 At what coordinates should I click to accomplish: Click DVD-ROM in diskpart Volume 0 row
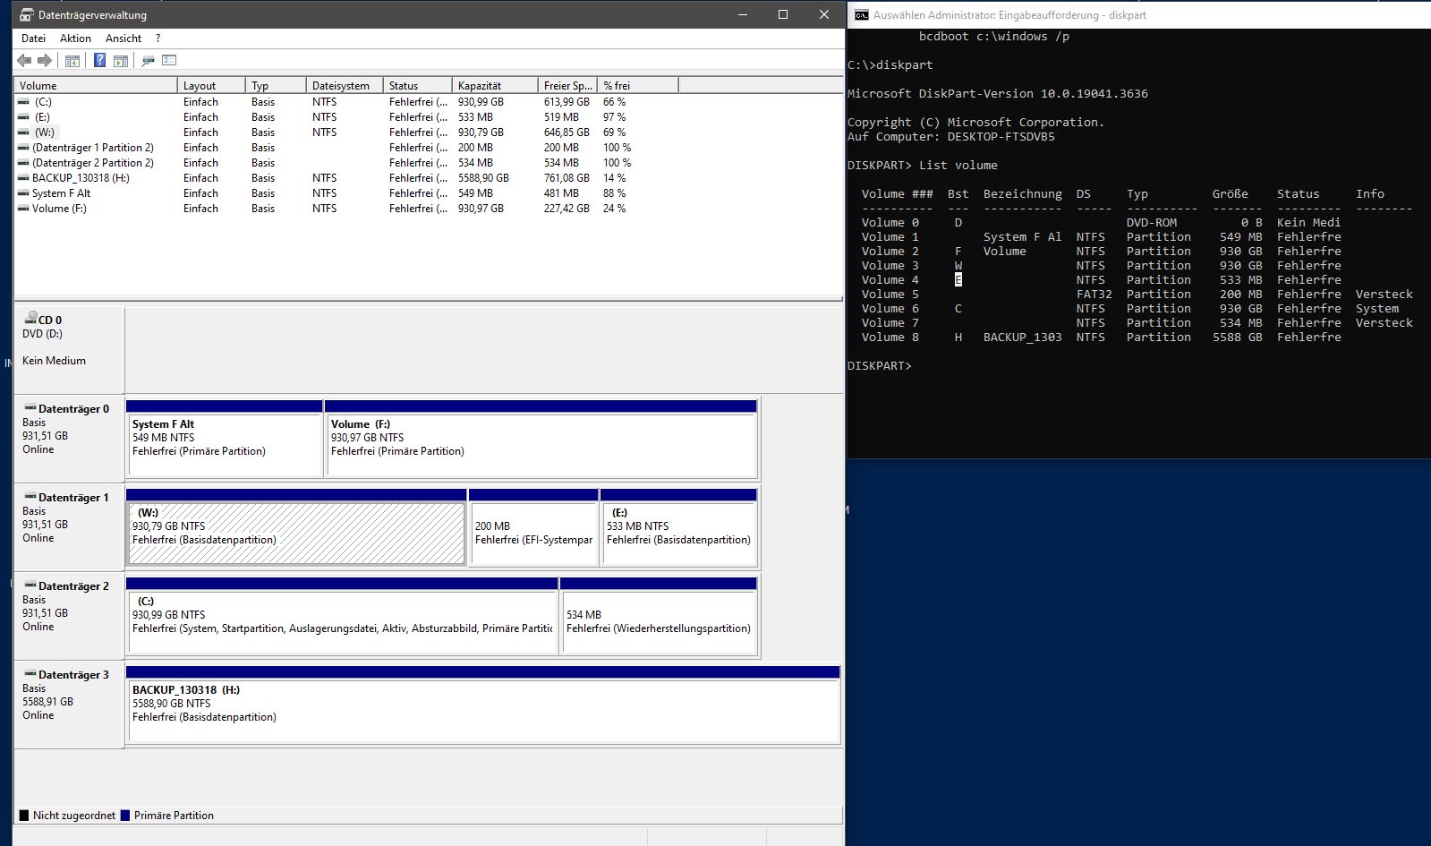pos(1152,223)
